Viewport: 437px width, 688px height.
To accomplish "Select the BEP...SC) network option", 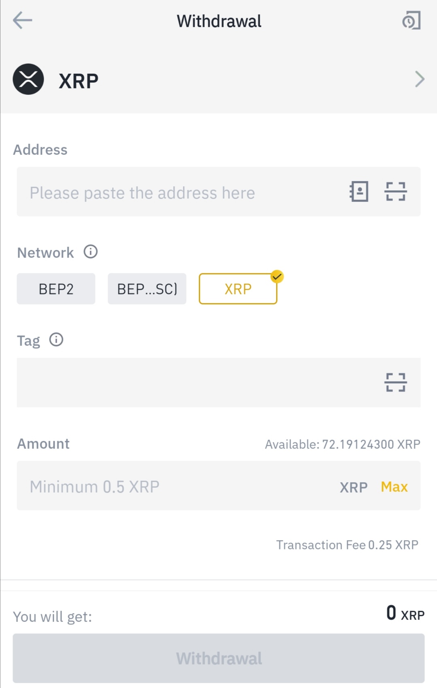I will (147, 289).
